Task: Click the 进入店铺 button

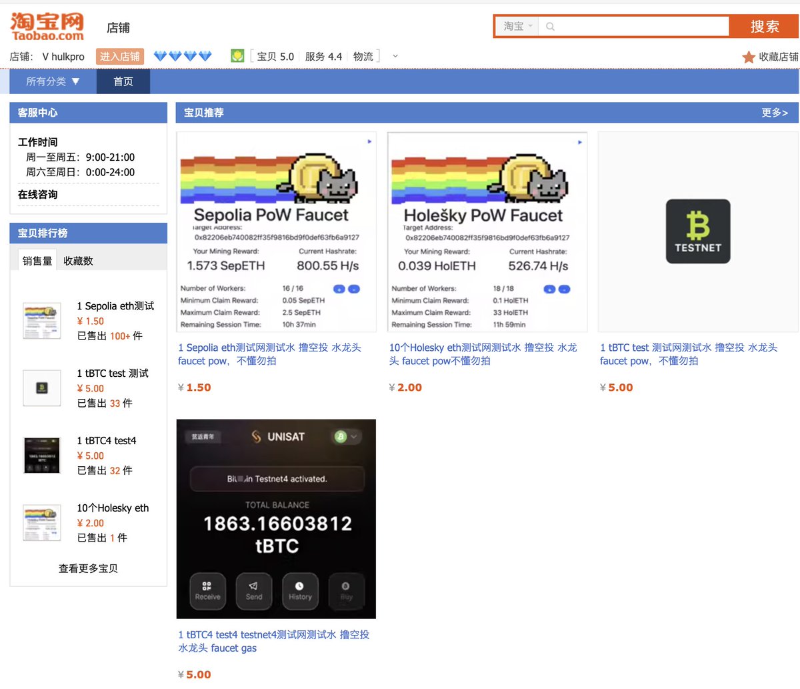Action: point(120,57)
